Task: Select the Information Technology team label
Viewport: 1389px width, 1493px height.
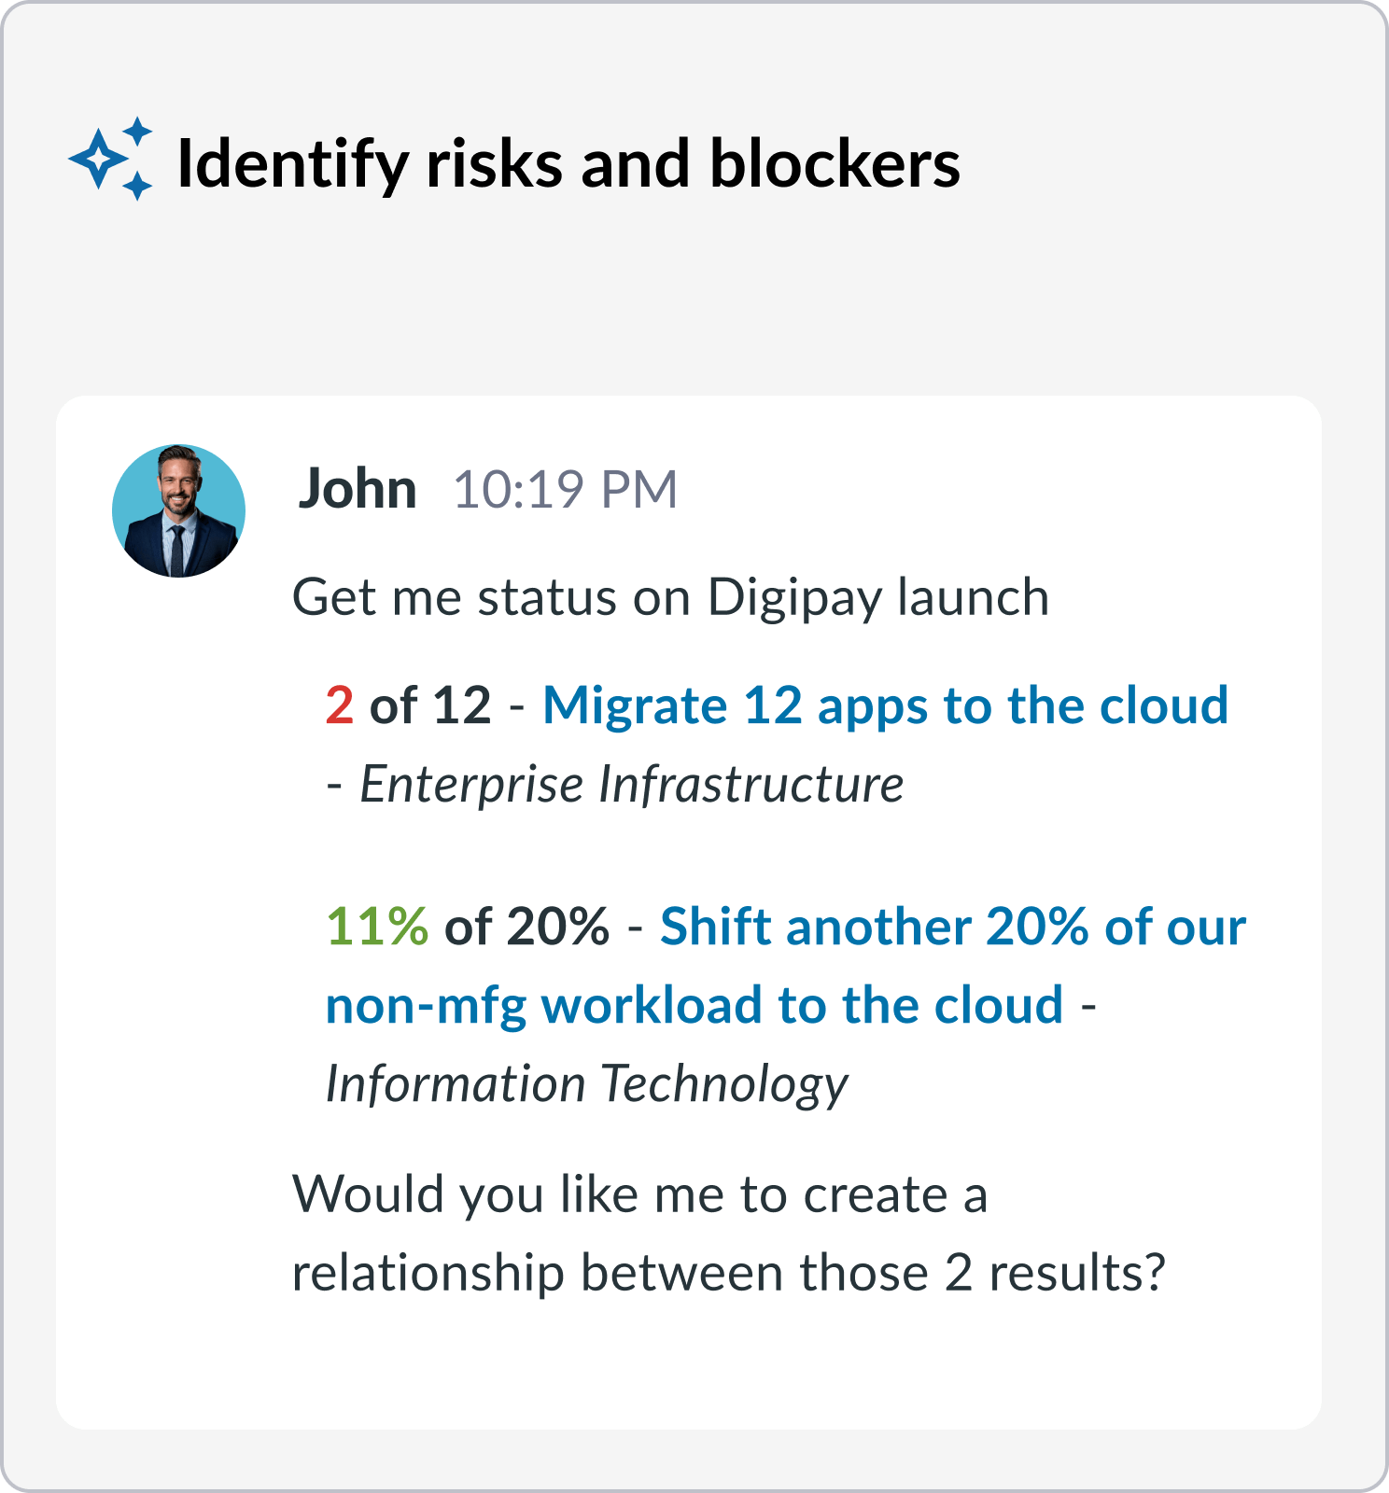Action: click(x=586, y=1084)
